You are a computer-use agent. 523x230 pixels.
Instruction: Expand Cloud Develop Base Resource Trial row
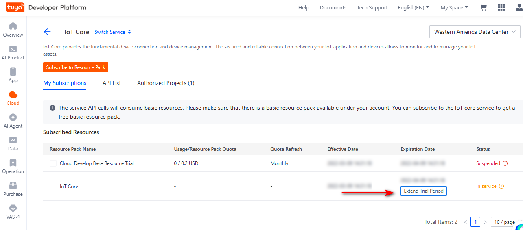(x=53, y=163)
